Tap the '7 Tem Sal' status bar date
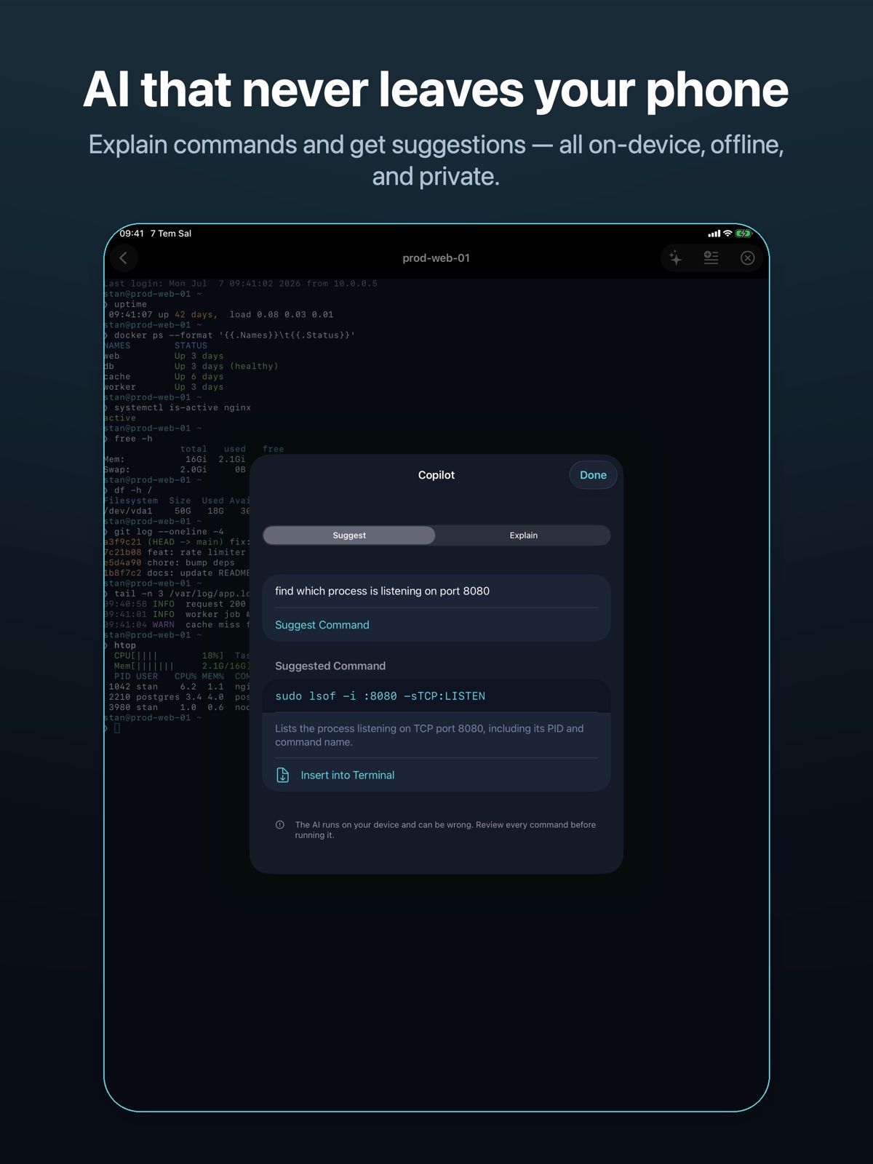This screenshot has width=873, height=1164. (171, 234)
